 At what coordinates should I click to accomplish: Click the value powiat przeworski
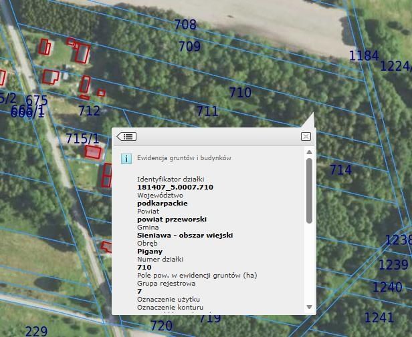pos(172,220)
